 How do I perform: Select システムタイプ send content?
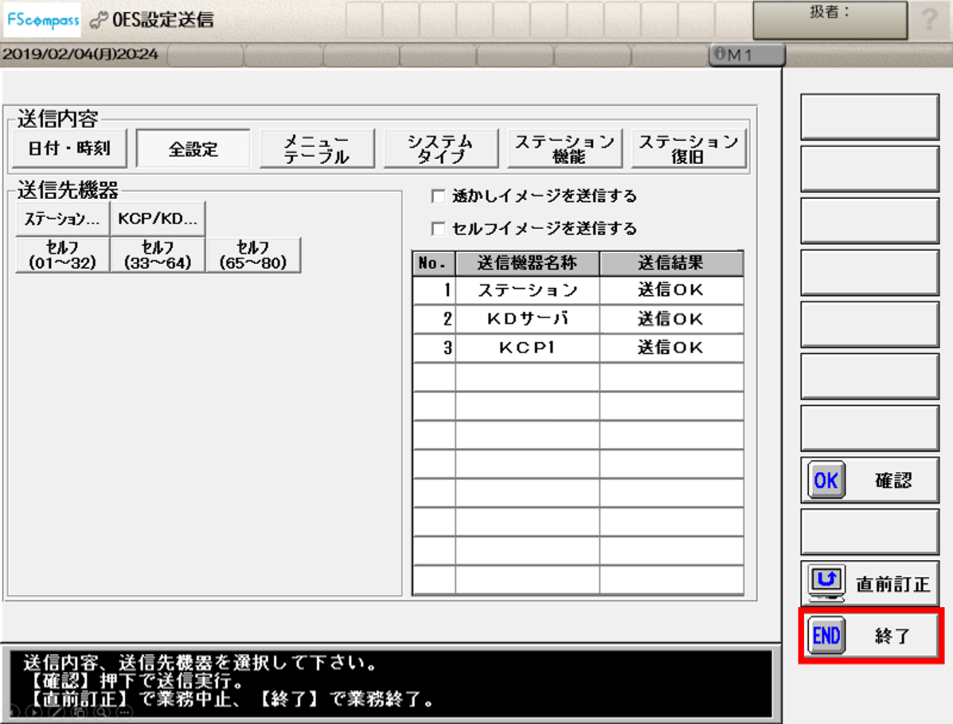(x=440, y=148)
